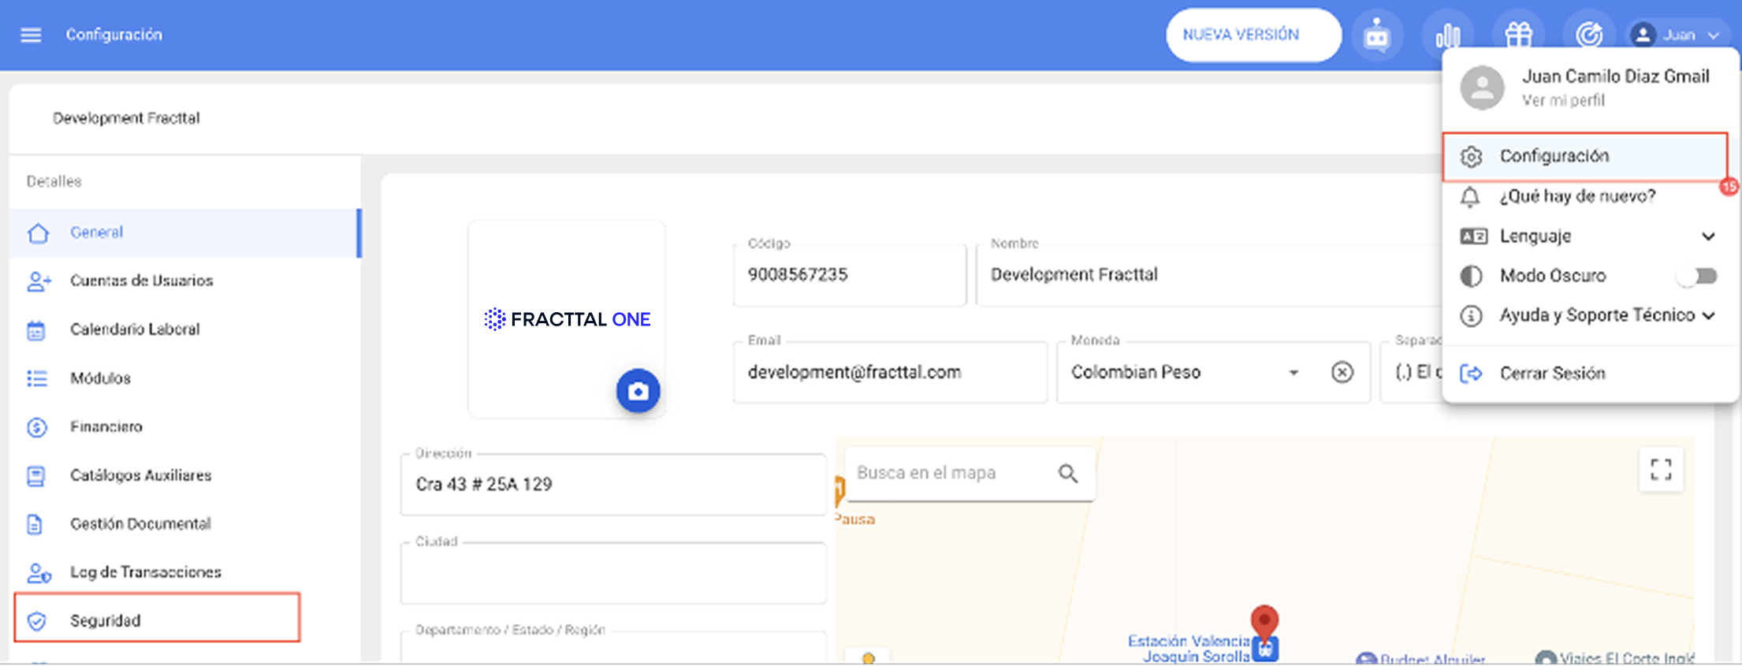This screenshot has width=1742, height=666.
Task: Click Ver mi perfil link
Action: pos(1563,100)
